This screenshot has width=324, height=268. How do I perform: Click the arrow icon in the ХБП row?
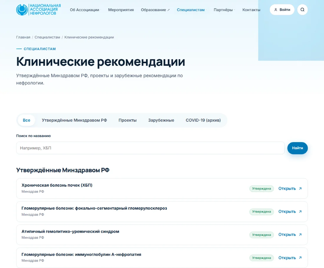(300, 189)
